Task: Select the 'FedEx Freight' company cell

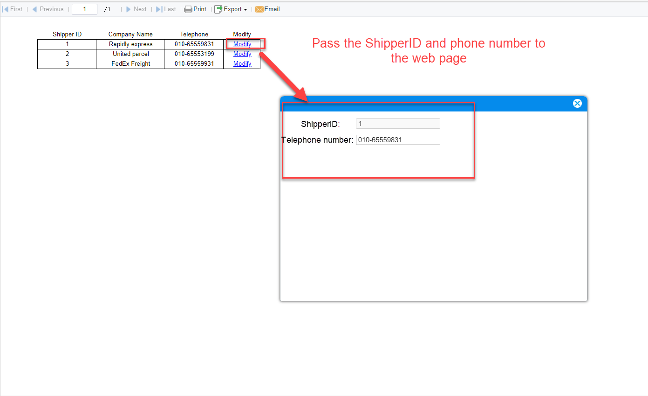Action: 130,64
